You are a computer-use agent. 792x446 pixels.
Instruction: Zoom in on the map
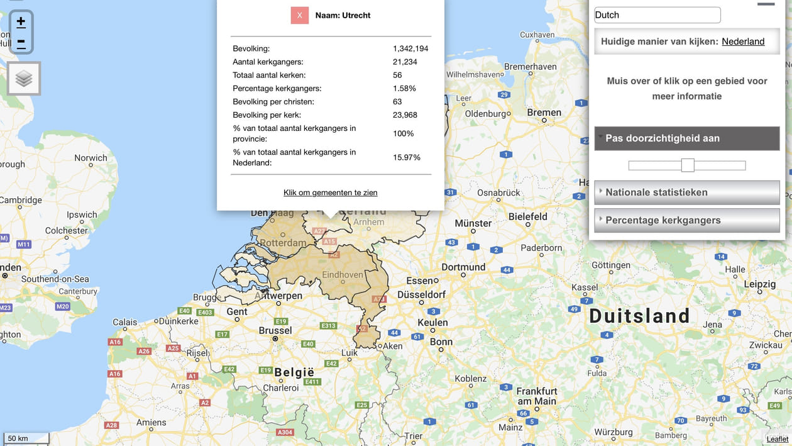[19, 21]
